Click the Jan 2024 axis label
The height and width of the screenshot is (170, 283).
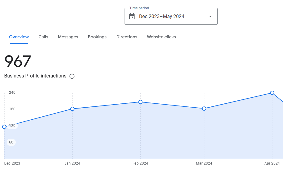coord(72,163)
